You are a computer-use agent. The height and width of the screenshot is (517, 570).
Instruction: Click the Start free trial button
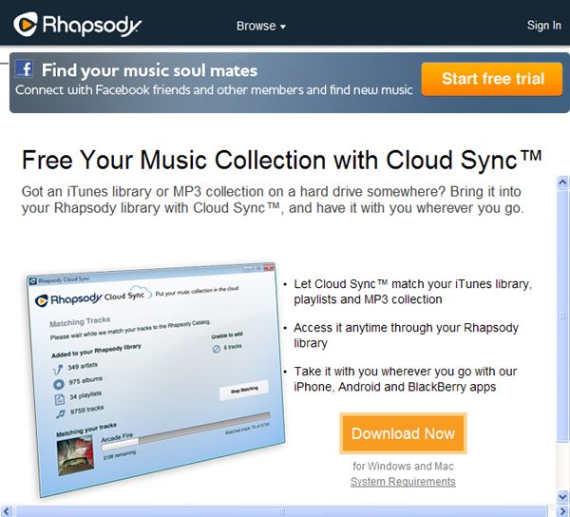[492, 79]
